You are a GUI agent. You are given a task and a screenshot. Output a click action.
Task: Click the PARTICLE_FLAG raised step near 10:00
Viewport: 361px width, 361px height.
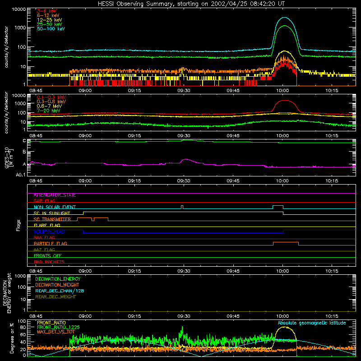click(286, 242)
